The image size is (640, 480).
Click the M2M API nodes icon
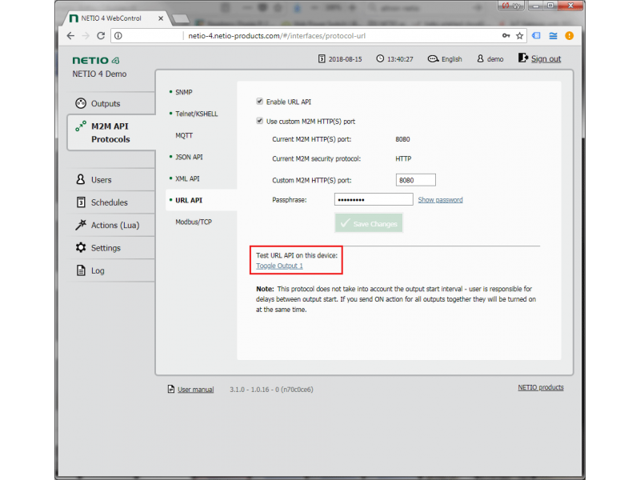click(81, 126)
